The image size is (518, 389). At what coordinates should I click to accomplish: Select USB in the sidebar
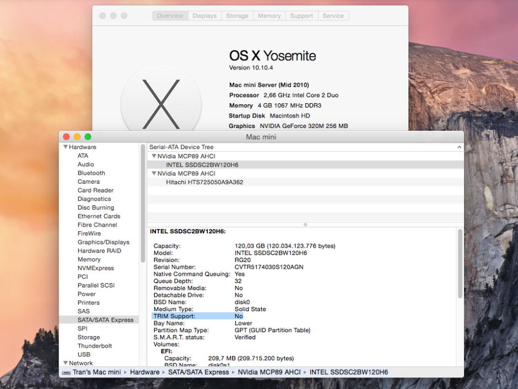click(x=84, y=354)
